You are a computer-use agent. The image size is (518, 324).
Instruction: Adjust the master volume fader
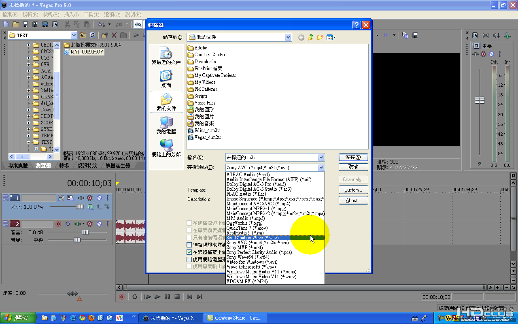coord(480,100)
